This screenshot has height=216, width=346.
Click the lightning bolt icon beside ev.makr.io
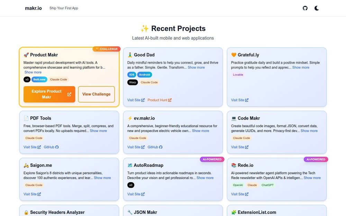click(x=130, y=118)
